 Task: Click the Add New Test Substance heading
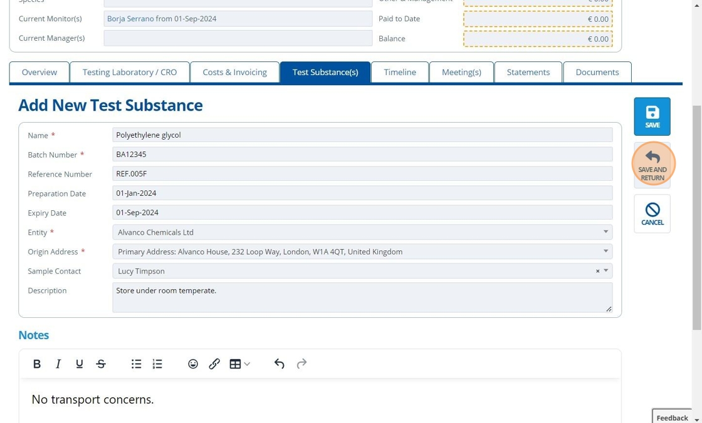pos(110,106)
